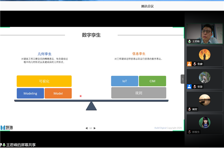Screen dimensions: 224x148
Task: Click the 腾讯会议 window title
Action: (147, 6)
